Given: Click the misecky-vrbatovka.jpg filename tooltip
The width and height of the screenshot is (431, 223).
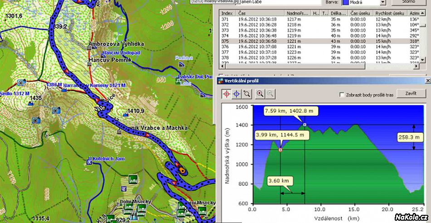Looking at the screenshot, I should [215, 1].
